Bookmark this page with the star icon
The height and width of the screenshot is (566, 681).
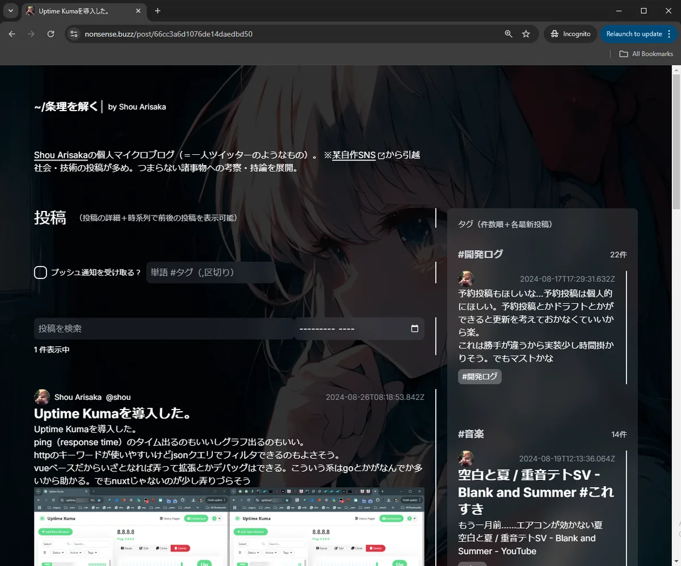click(x=526, y=34)
